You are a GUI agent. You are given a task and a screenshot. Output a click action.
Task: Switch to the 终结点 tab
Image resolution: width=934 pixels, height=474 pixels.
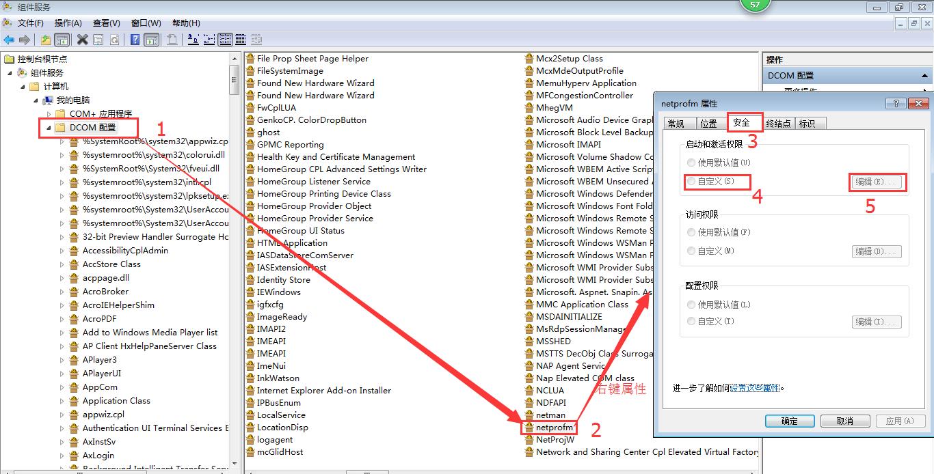point(778,124)
